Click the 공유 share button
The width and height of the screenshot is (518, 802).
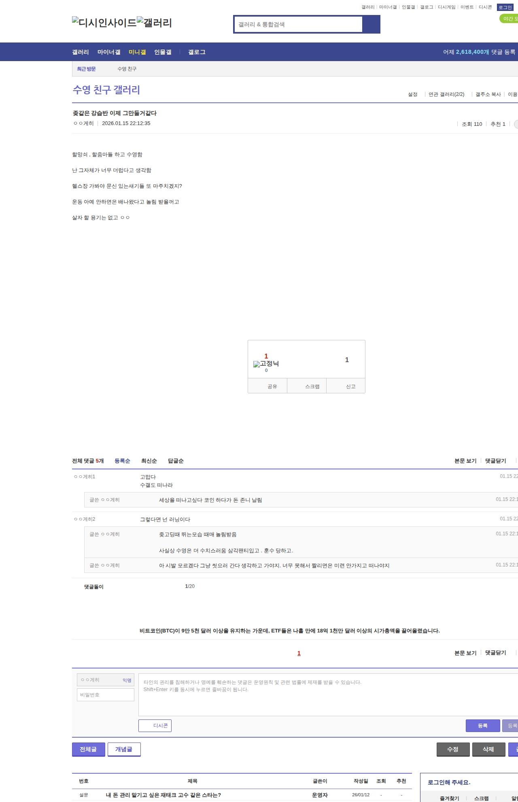click(x=267, y=386)
